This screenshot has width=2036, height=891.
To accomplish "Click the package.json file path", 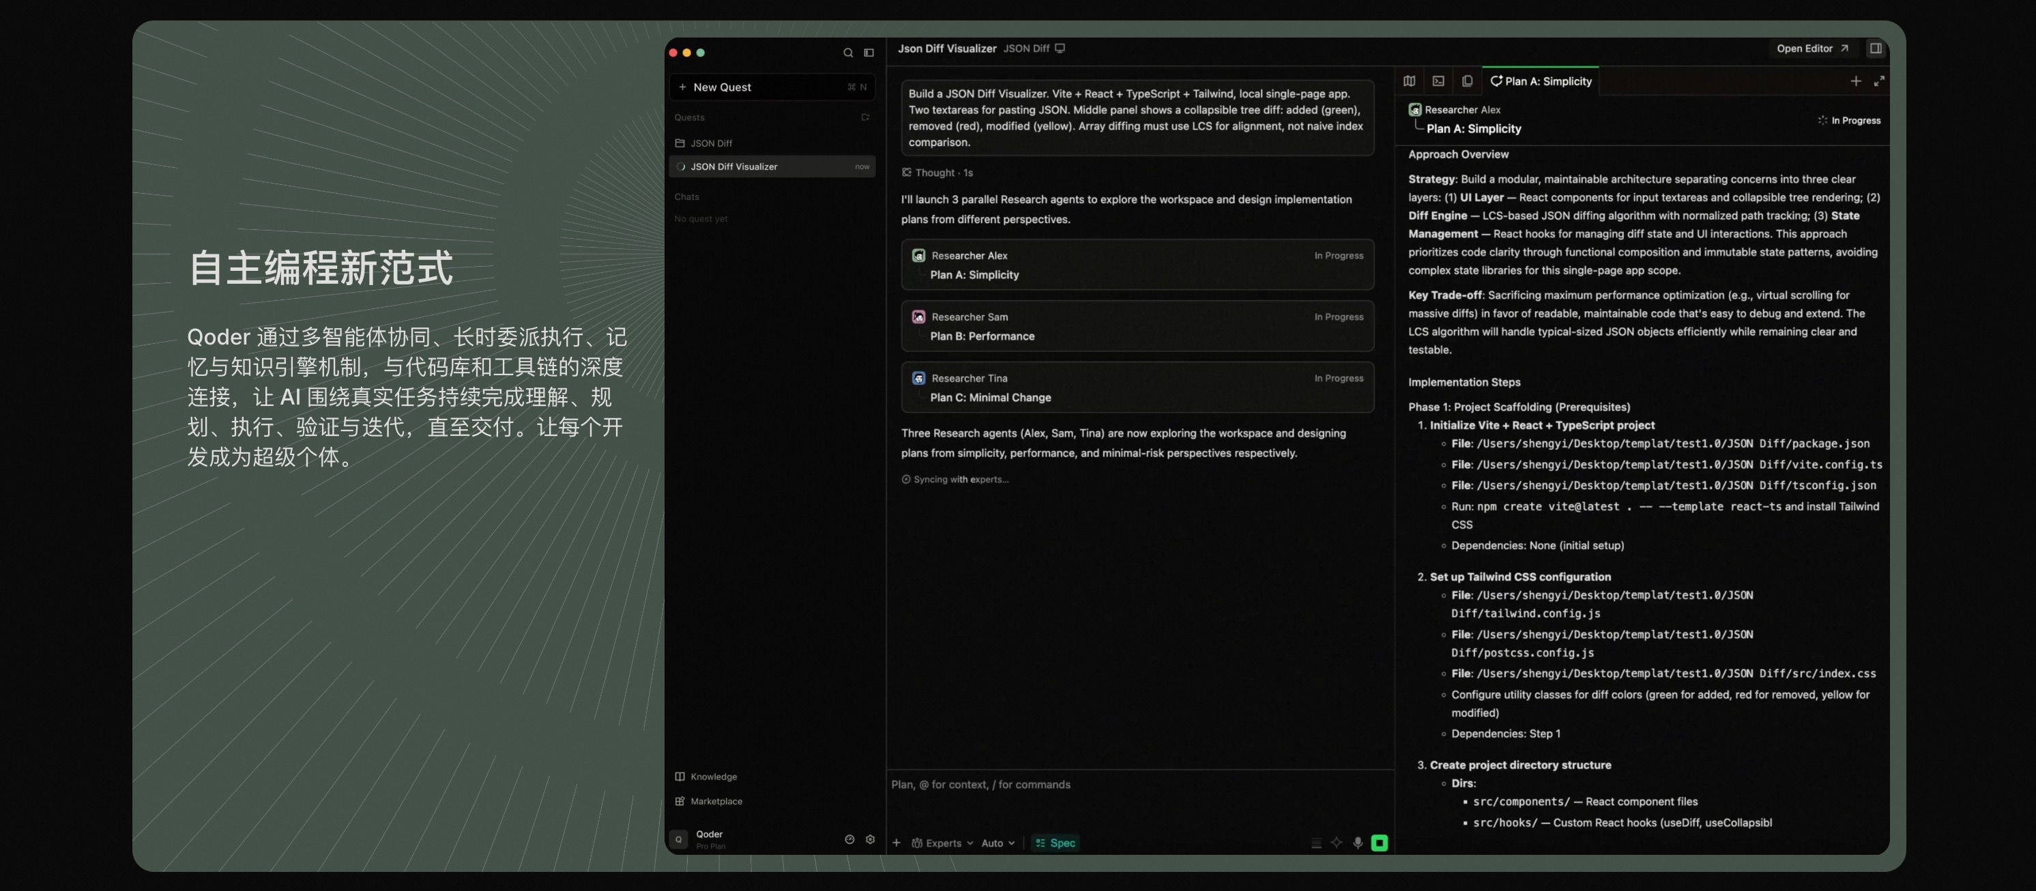I will tap(1673, 443).
